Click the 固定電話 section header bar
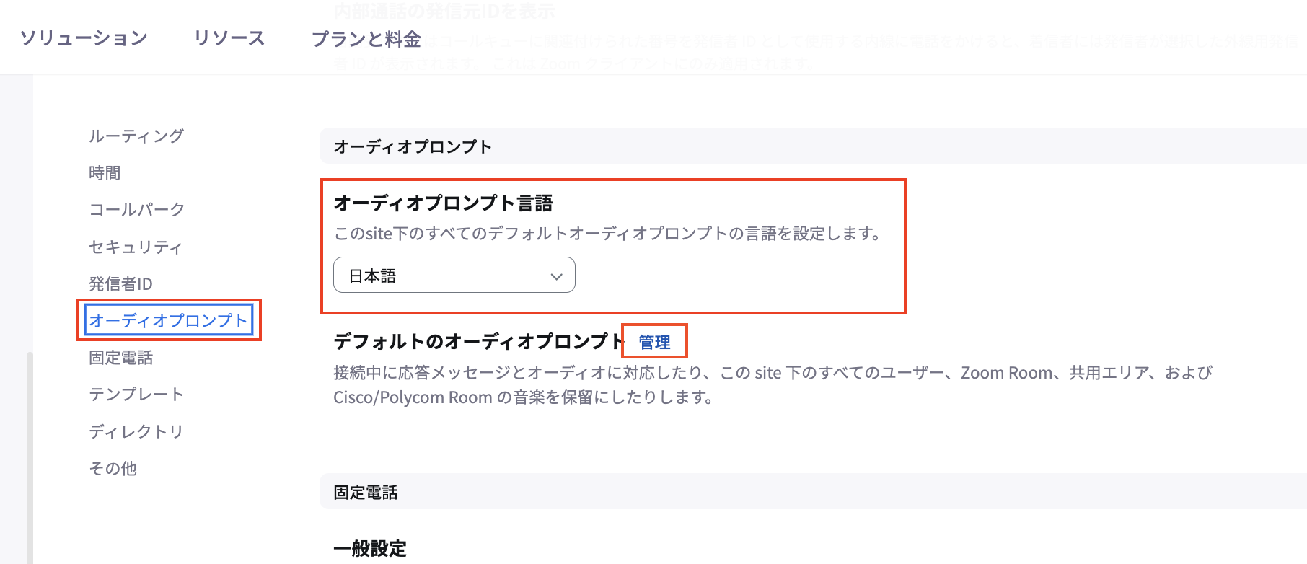The width and height of the screenshot is (1307, 564). [813, 492]
